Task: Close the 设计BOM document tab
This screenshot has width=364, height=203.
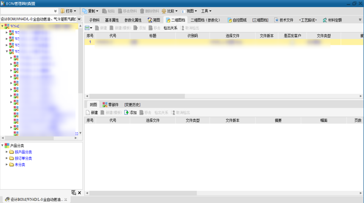Action: [x=66, y=200]
